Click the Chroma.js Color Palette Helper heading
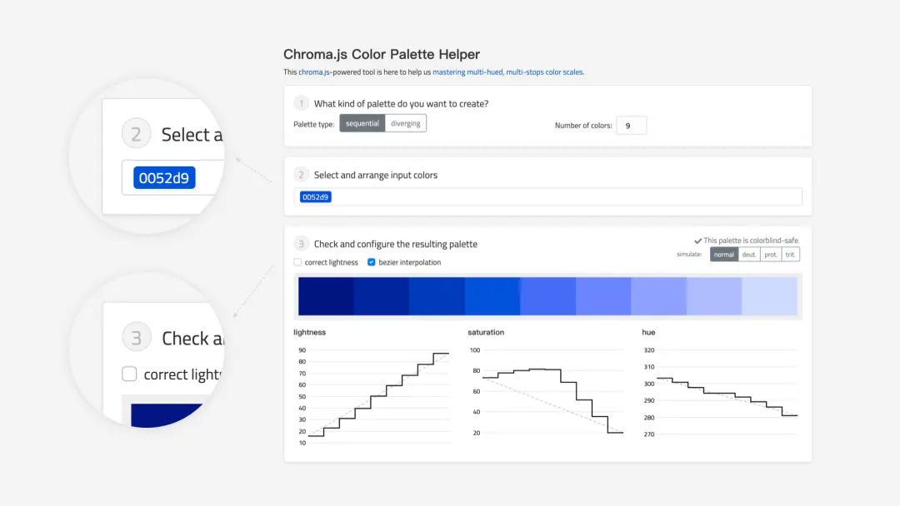 click(382, 54)
